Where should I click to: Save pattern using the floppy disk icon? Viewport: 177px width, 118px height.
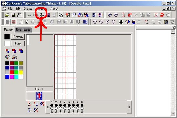(14, 15)
